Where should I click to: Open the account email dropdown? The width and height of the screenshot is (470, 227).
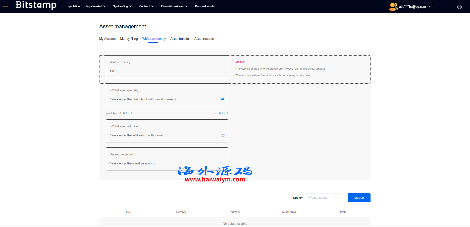414,7
